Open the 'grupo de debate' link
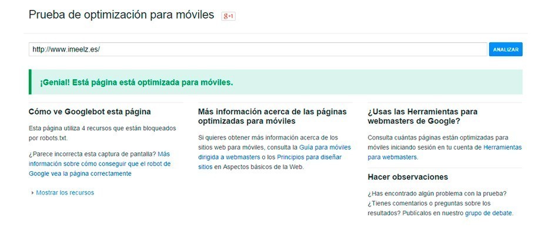The height and width of the screenshot is (231, 549). click(x=488, y=213)
